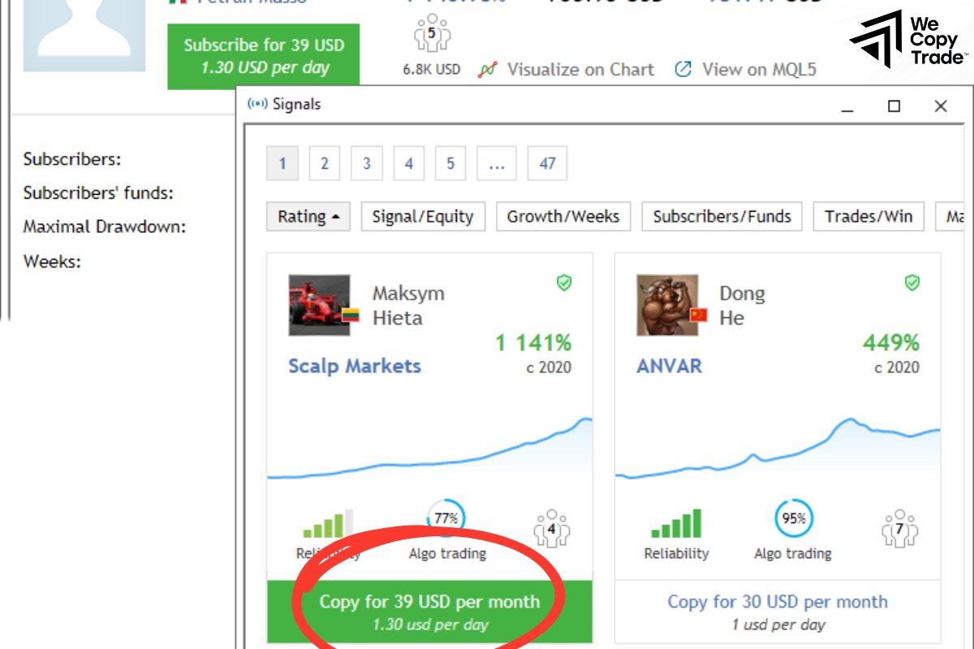Click the green verified shield on Maksym Hieta card

(564, 282)
